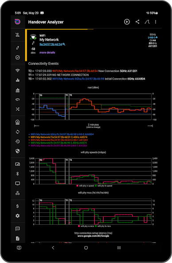This screenshot has height=263, width=172.
Task: Open the speed gauge tool in sidebar
Action: (x=18, y=122)
